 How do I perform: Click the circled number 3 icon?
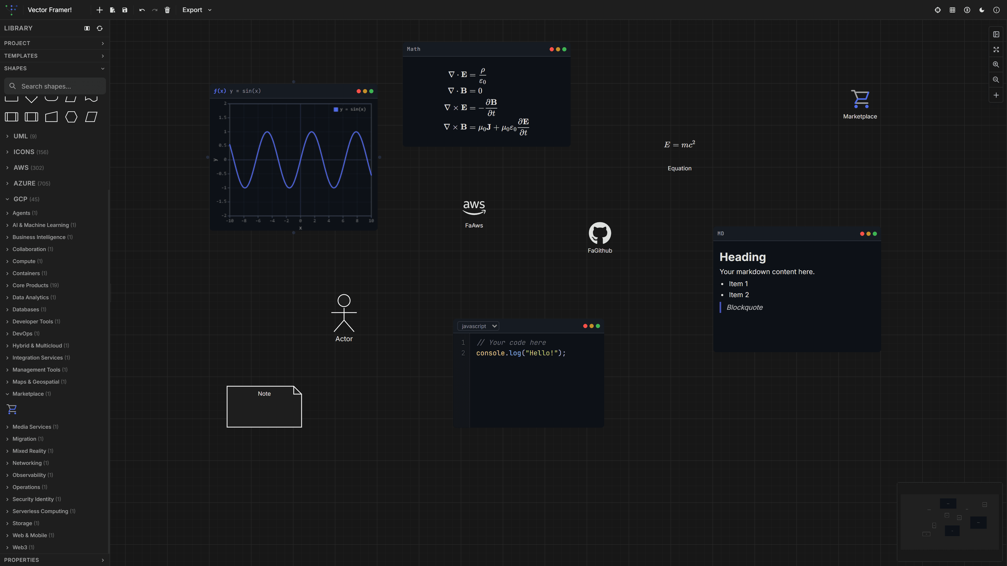pos(967,10)
